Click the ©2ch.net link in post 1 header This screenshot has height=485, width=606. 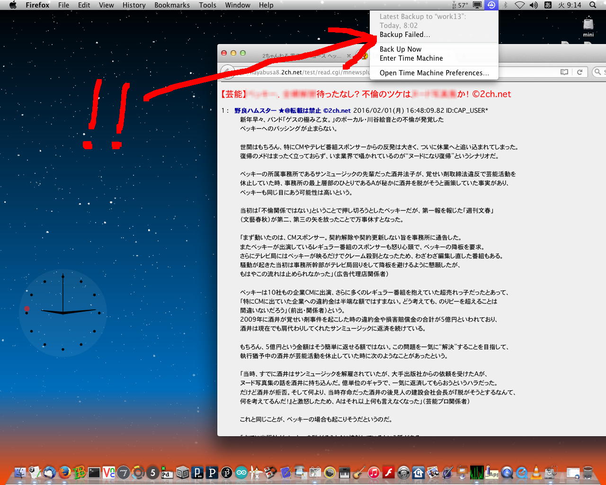tap(337, 111)
